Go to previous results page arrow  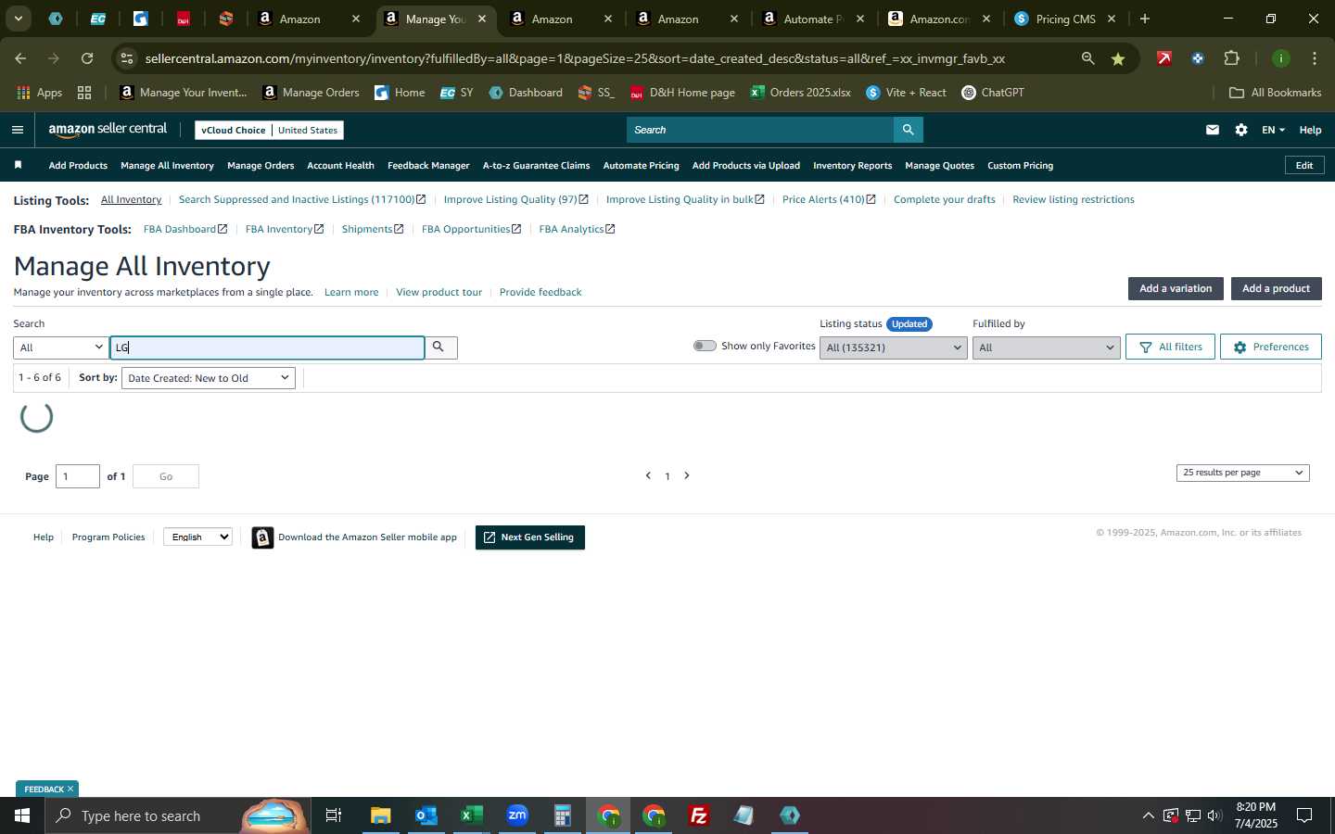click(648, 475)
